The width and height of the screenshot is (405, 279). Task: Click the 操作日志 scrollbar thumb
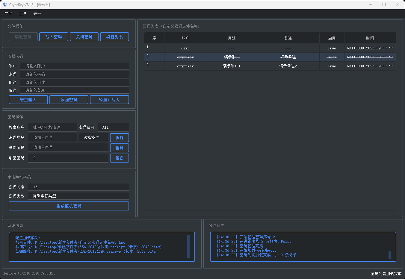(389, 255)
